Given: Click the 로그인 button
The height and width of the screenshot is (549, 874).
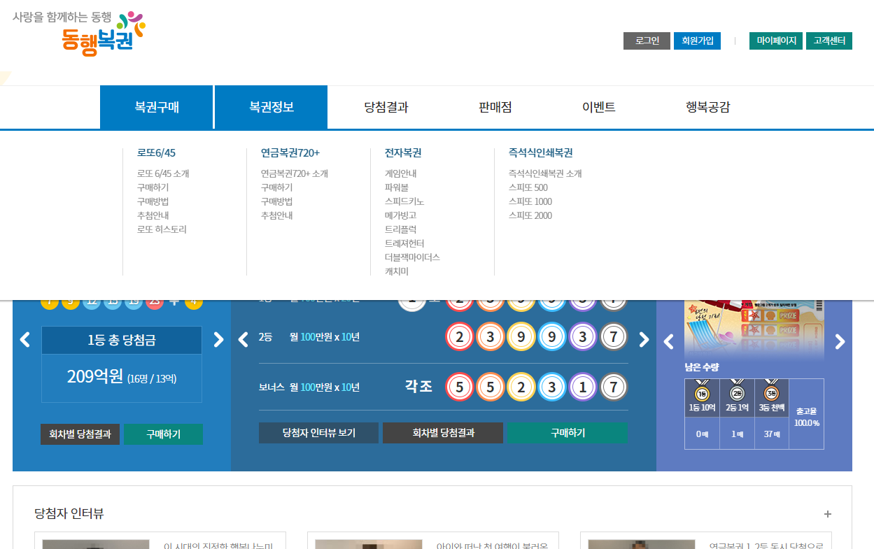Looking at the screenshot, I should 647,41.
